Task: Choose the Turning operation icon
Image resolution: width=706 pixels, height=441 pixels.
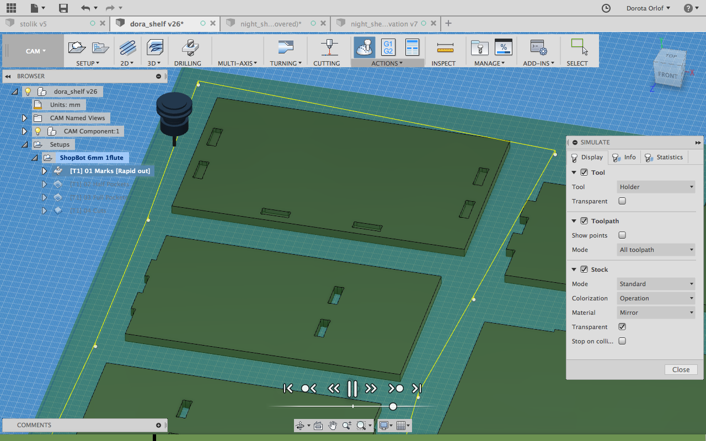Action: 286,47
